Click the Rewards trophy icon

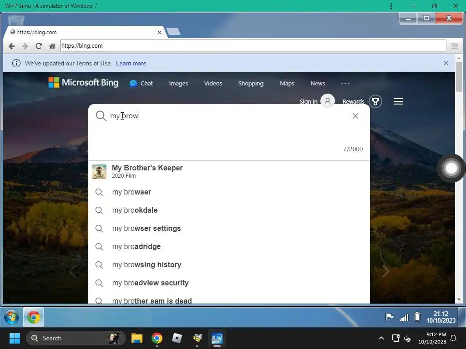375,101
